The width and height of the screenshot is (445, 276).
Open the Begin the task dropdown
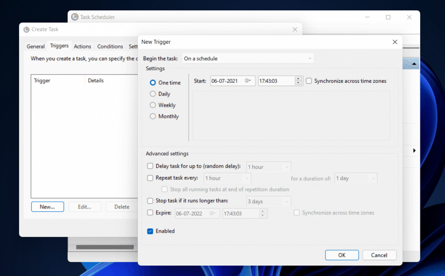[310, 58]
